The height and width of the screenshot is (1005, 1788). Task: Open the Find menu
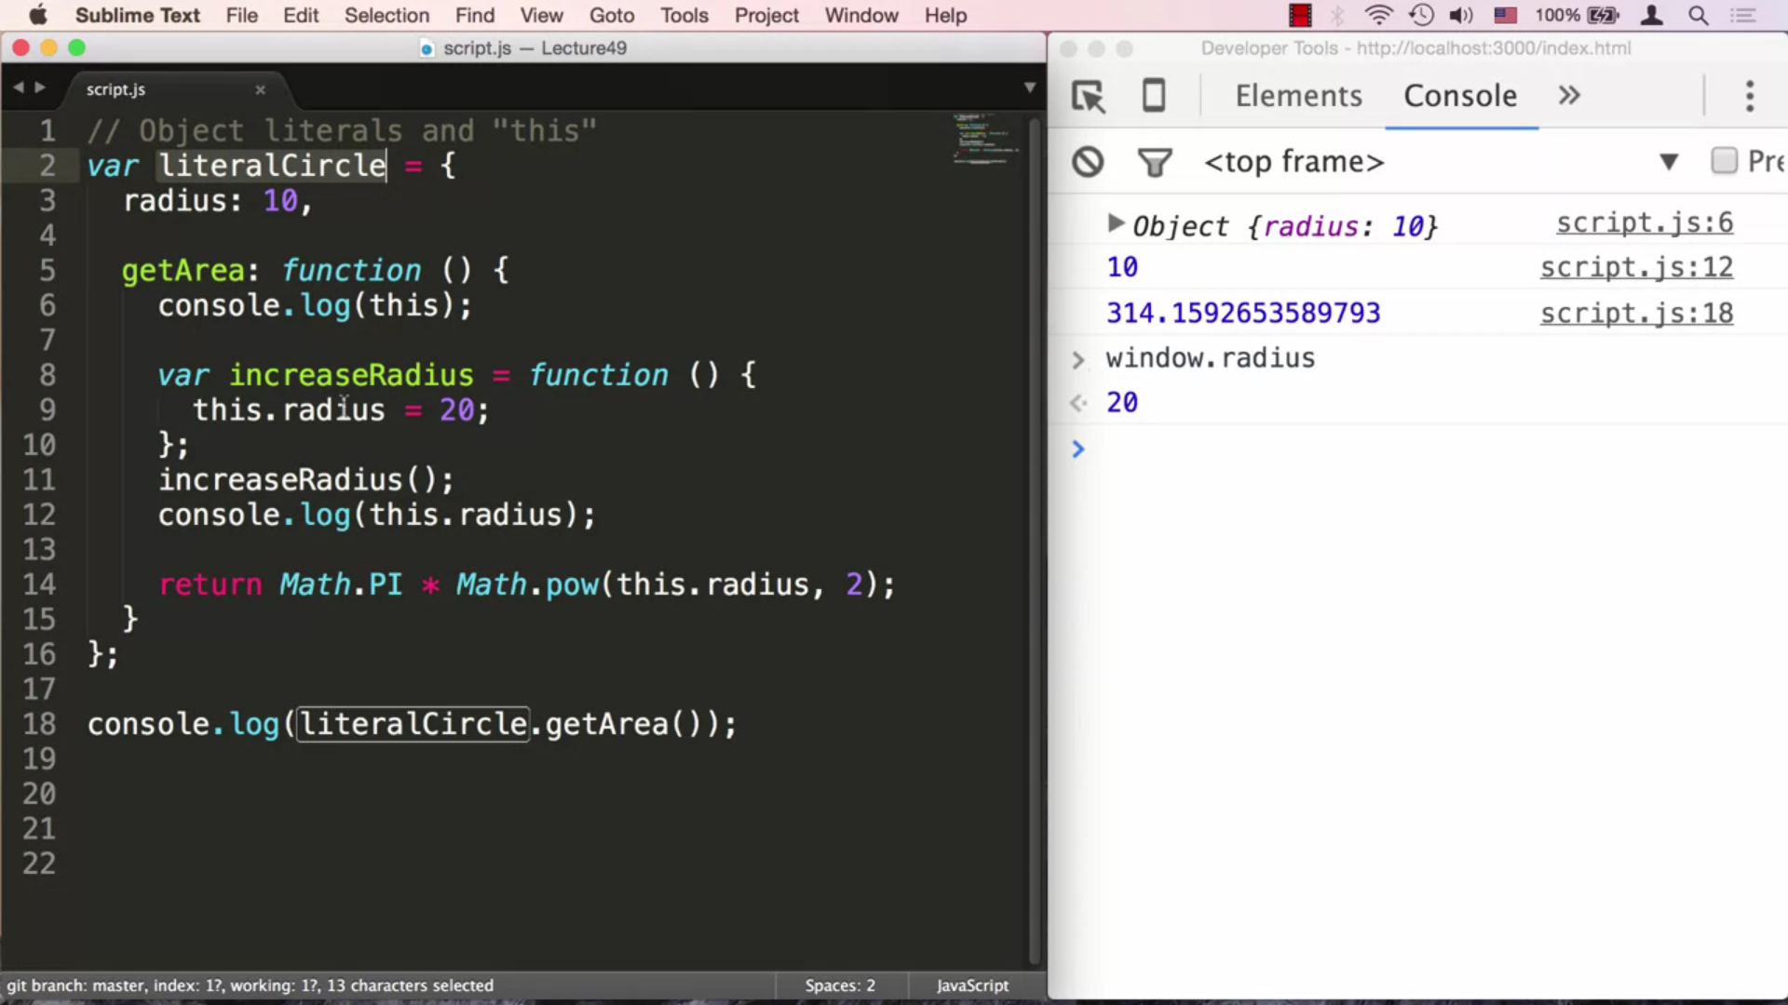coord(475,16)
